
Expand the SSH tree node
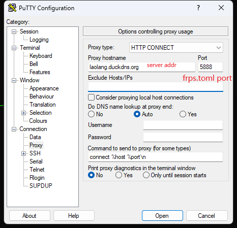pyautogui.click(x=23, y=153)
